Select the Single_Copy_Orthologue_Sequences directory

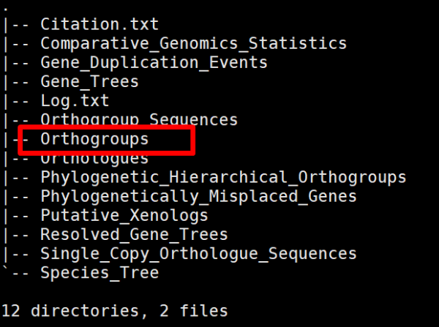click(198, 254)
